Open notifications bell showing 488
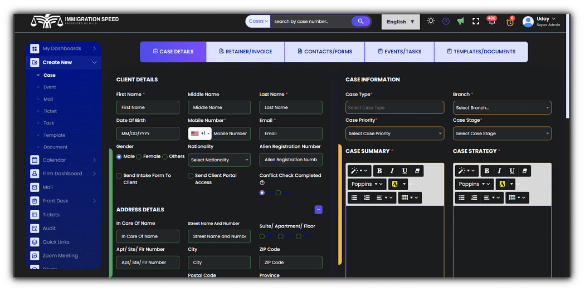This screenshot has width=585, height=292. [492, 21]
